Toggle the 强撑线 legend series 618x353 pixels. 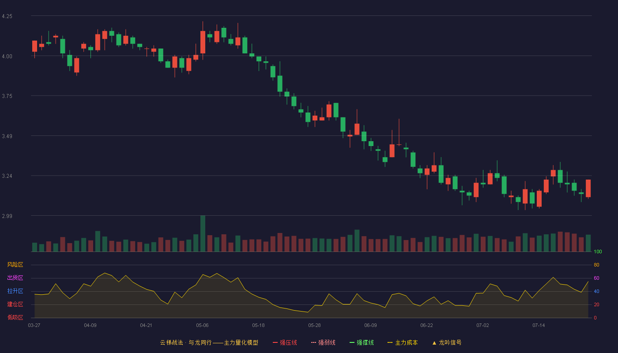(x=362, y=342)
